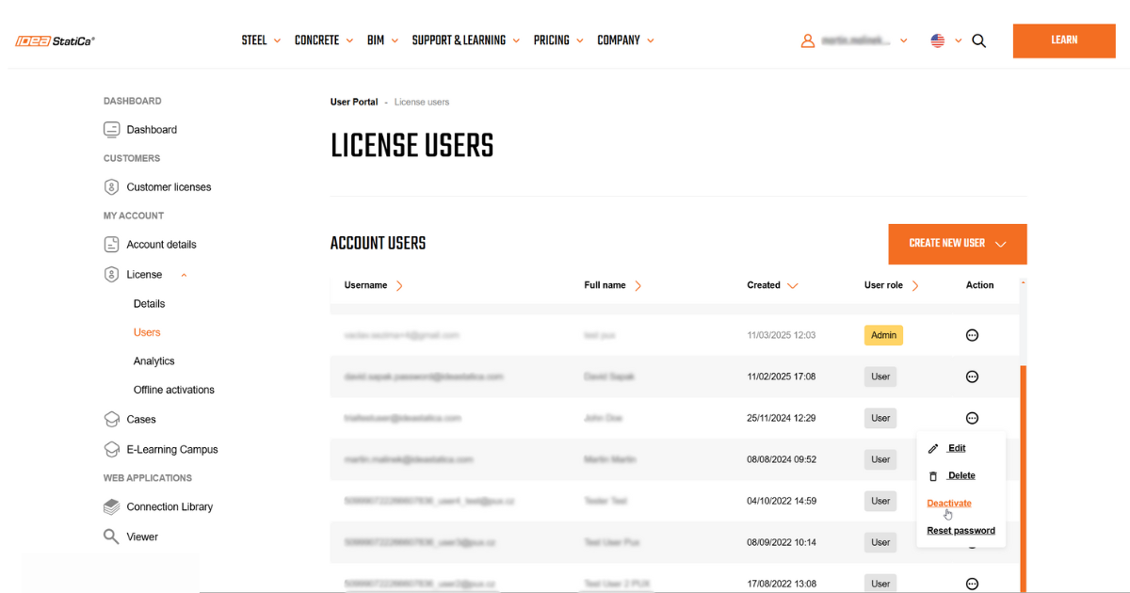Open the search magnifier icon in header
The width and height of the screenshot is (1130, 593).
[x=978, y=40]
